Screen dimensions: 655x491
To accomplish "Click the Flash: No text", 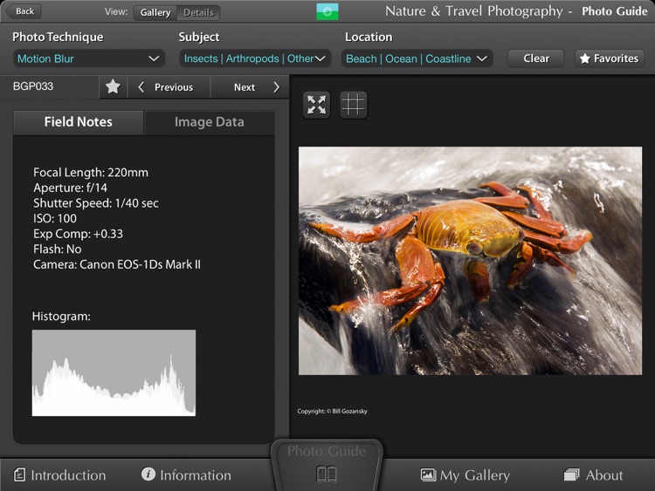I will (58, 249).
